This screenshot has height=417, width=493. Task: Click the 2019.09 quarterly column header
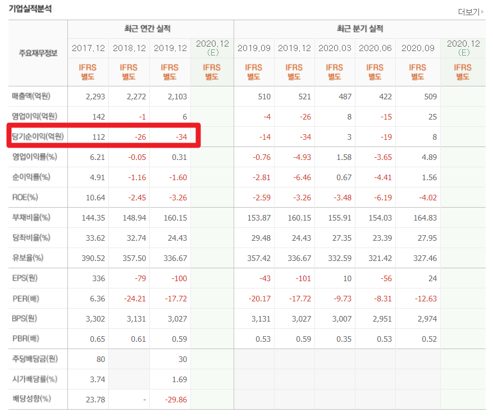coord(254,48)
